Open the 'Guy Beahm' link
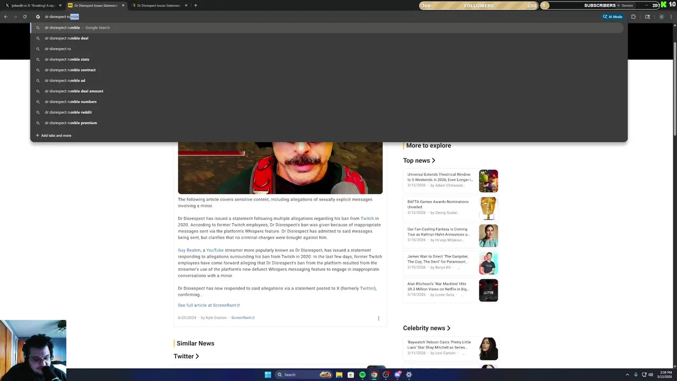The width and height of the screenshot is (677, 381). [x=189, y=250]
